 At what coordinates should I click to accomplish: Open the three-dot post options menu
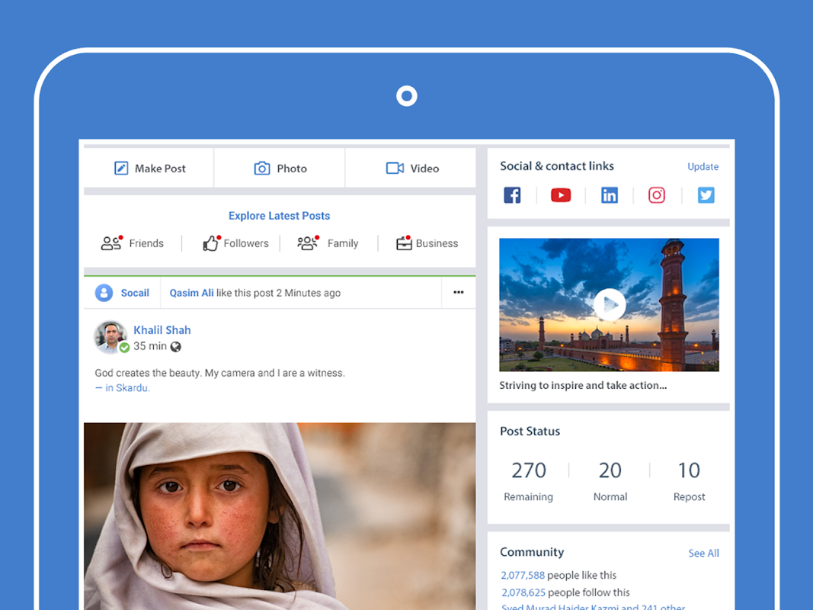coord(459,292)
